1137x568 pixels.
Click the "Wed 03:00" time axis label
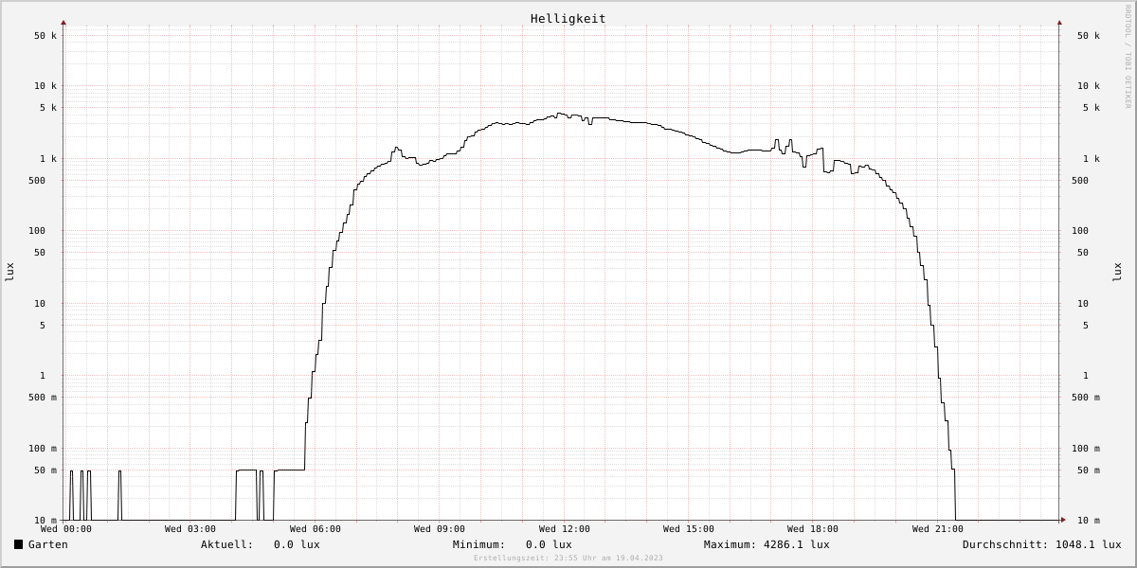(190, 529)
